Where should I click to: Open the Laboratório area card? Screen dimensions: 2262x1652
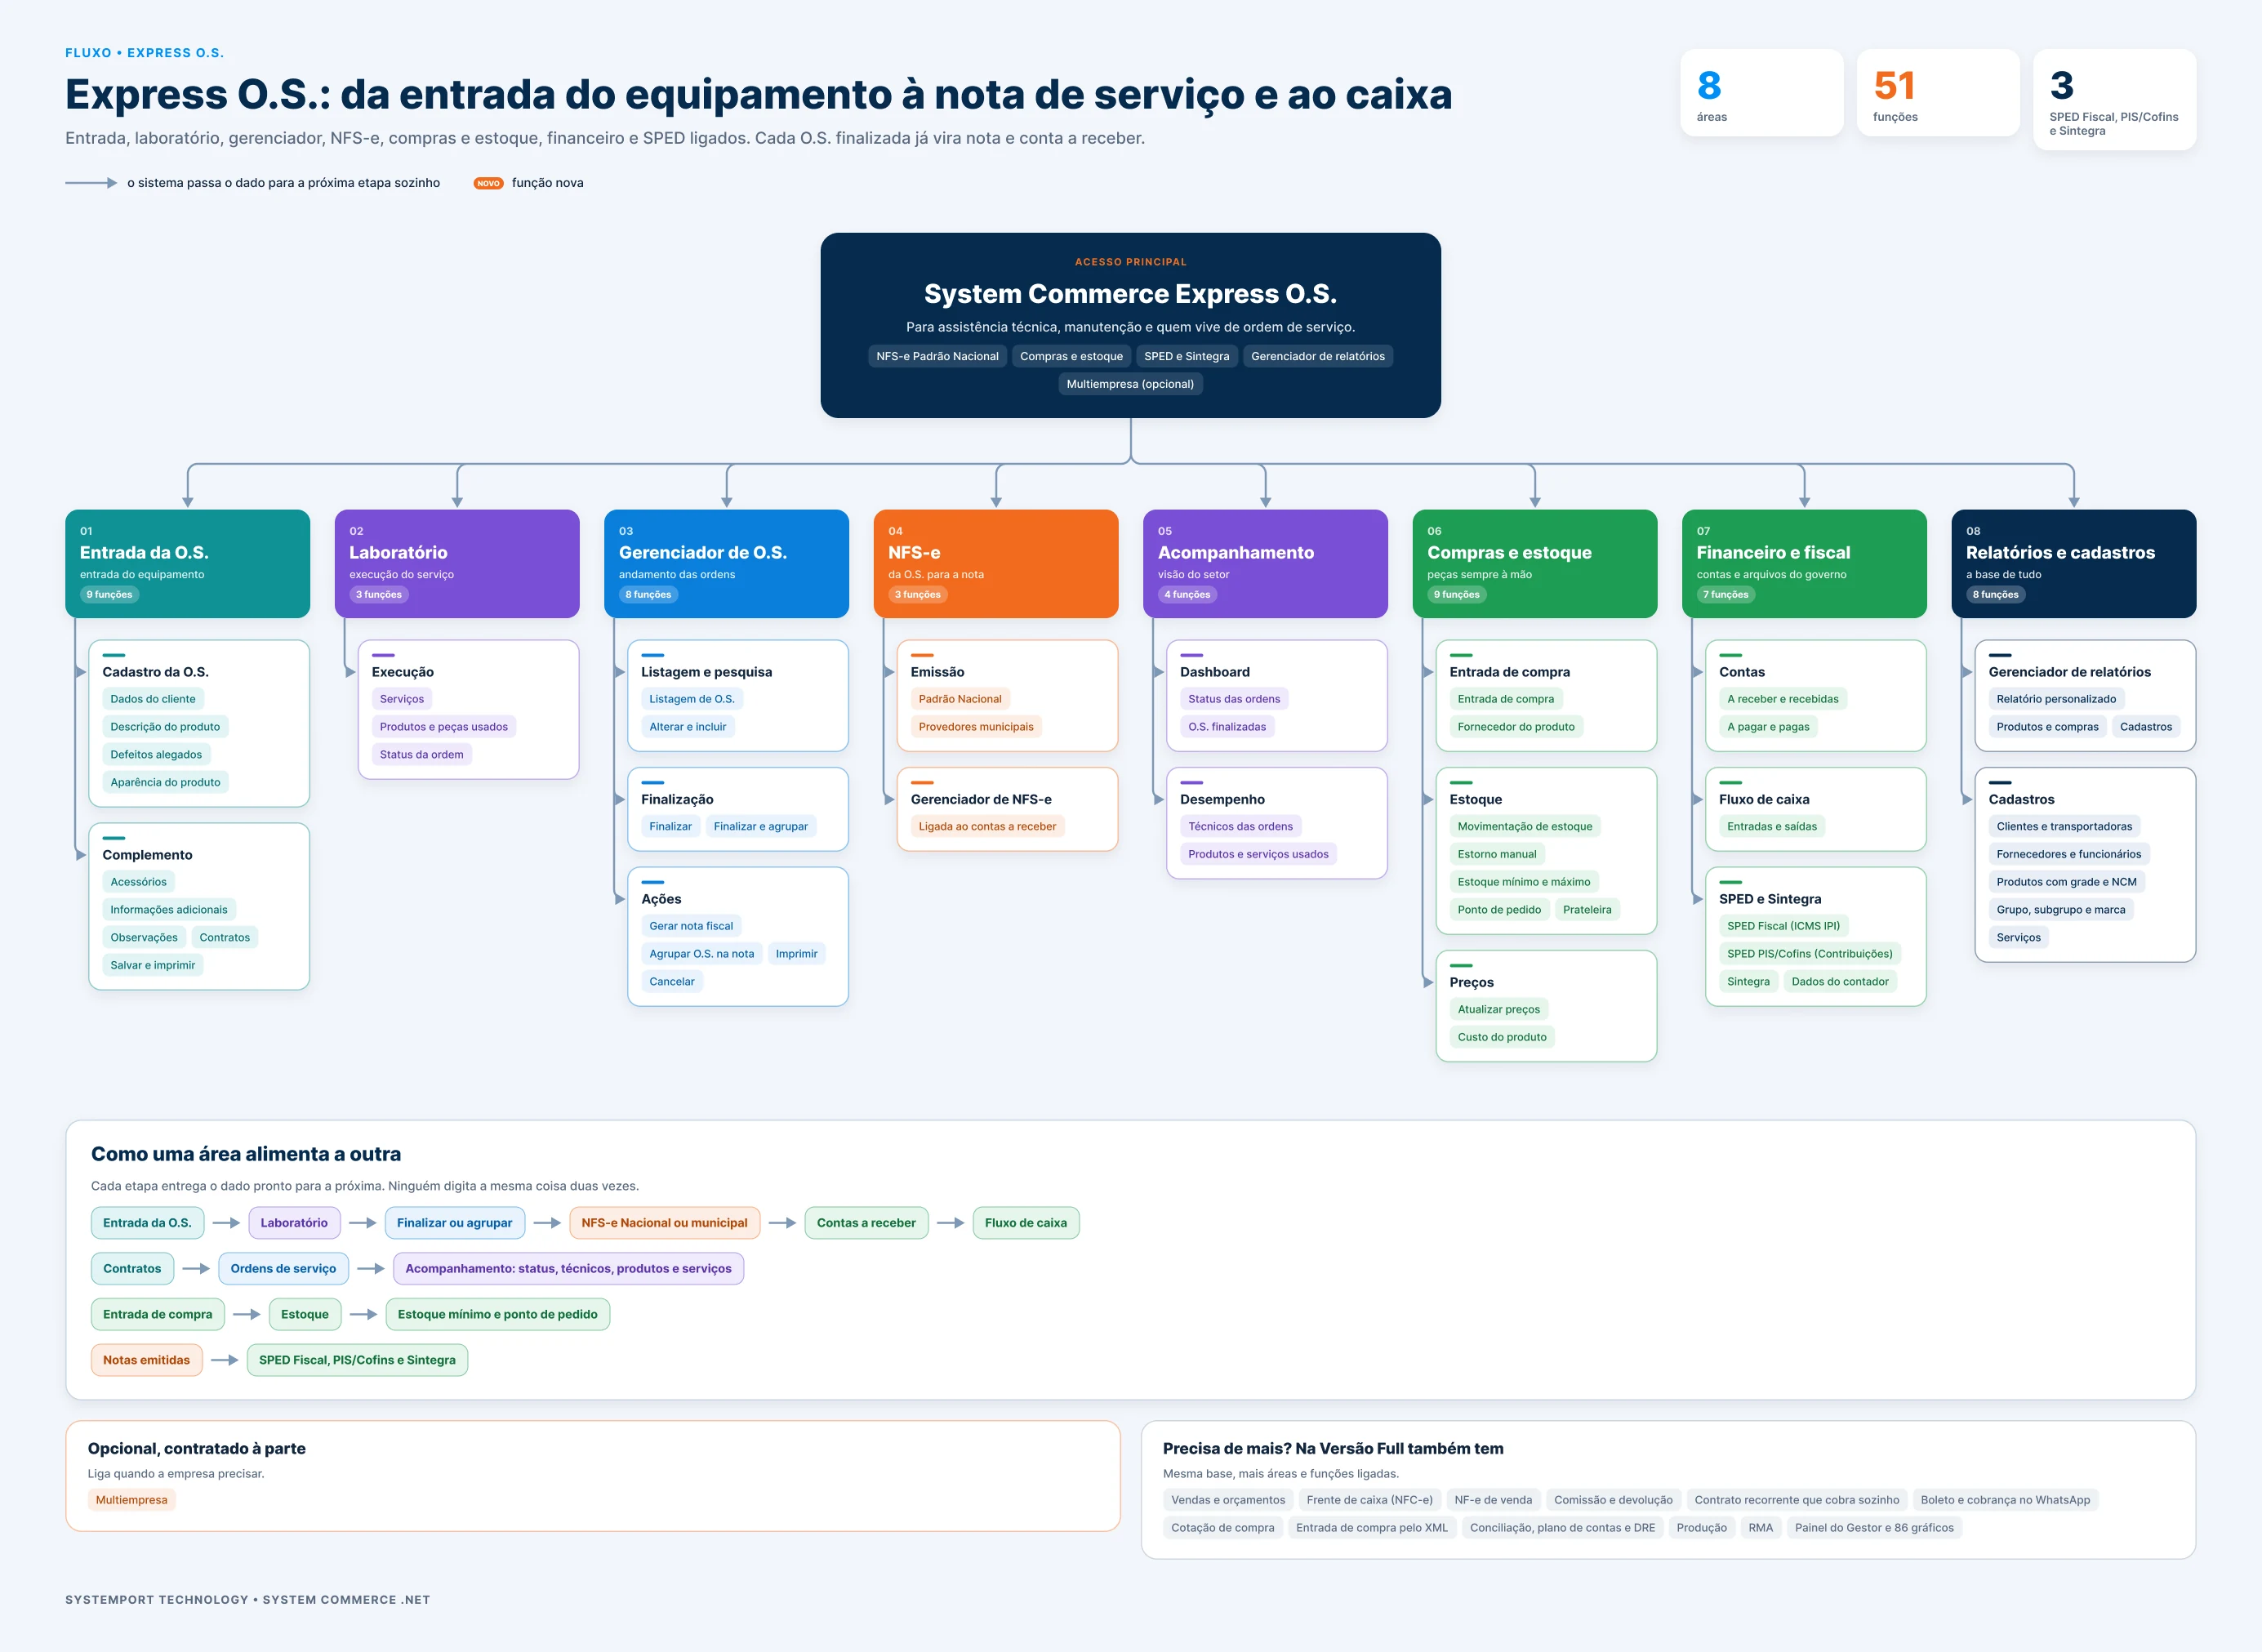[457, 563]
